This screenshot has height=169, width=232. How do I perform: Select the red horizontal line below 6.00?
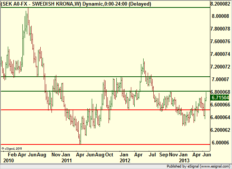[x=105, y=144]
